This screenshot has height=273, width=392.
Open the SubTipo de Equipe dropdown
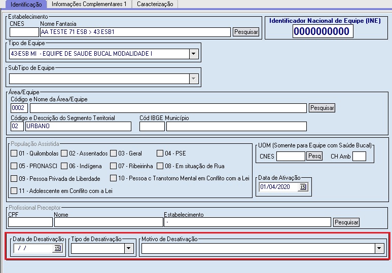193,79
